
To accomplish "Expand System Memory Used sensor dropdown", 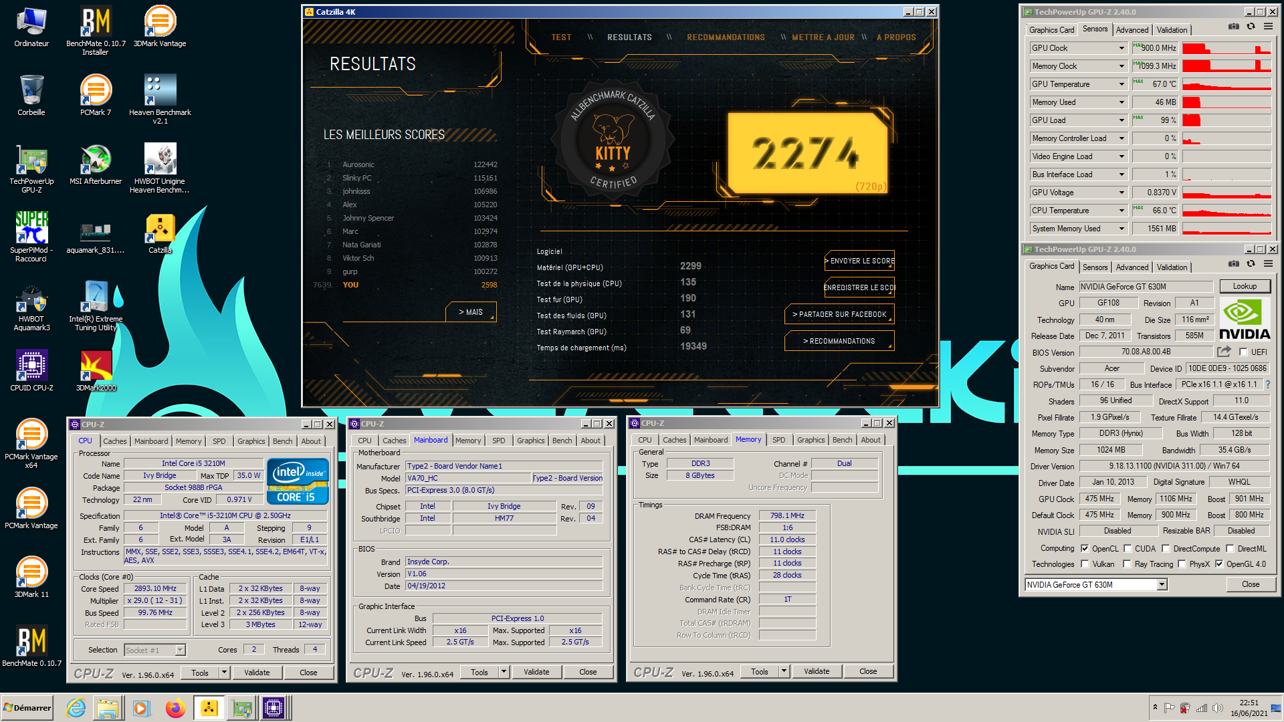I will (x=1121, y=229).
